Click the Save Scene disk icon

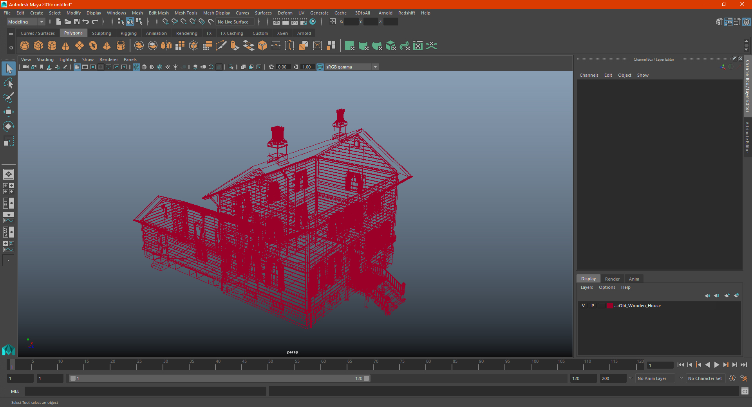77,22
